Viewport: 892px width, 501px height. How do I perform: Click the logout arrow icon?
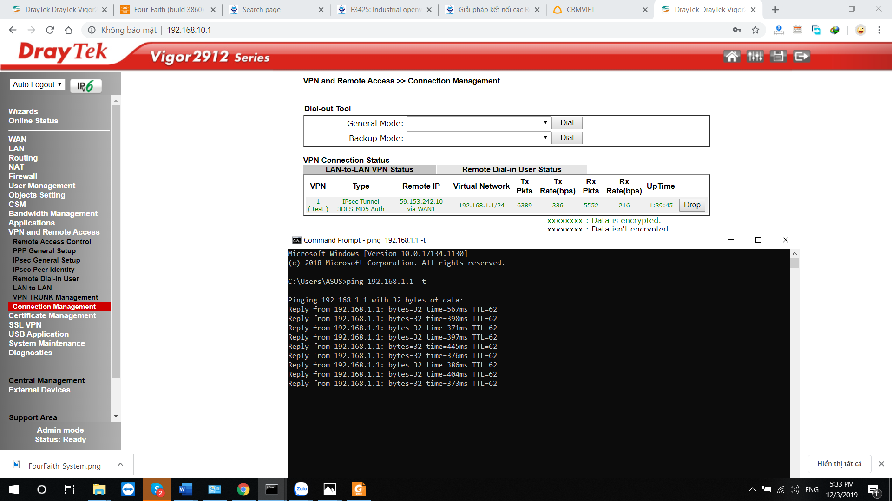click(x=801, y=57)
